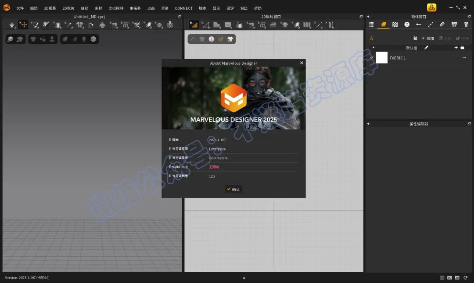The width and height of the screenshot is (474, 283).
Task: Click the globe icon in 3D view overlay
Action: [93, 39]
